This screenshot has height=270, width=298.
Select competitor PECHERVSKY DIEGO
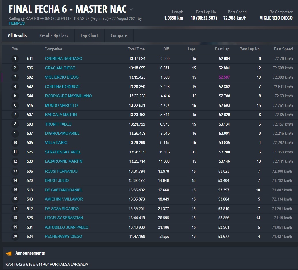[63, 236]
